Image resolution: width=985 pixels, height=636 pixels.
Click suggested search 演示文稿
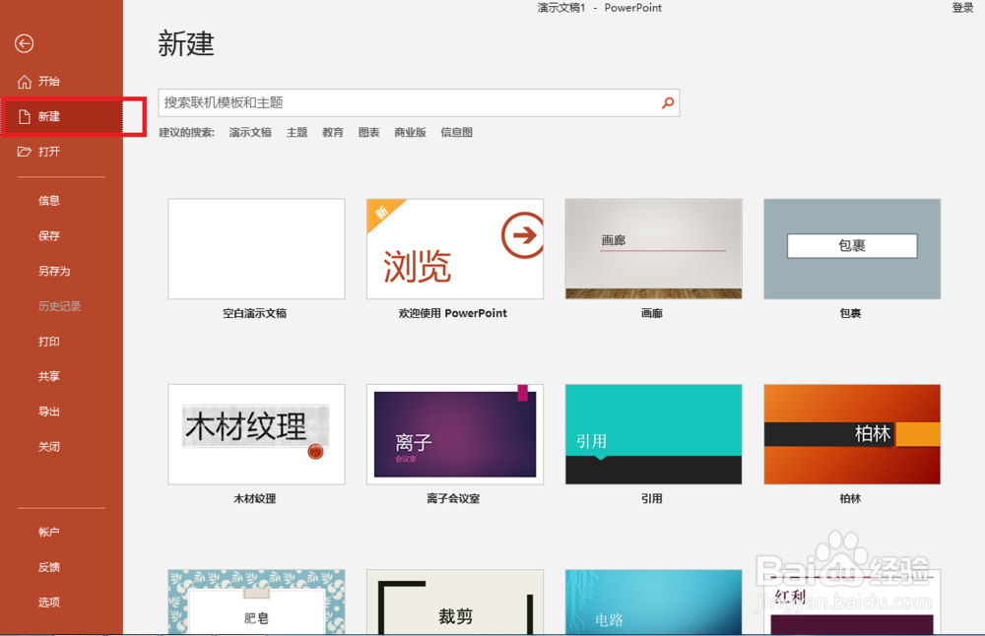[250, 133]
